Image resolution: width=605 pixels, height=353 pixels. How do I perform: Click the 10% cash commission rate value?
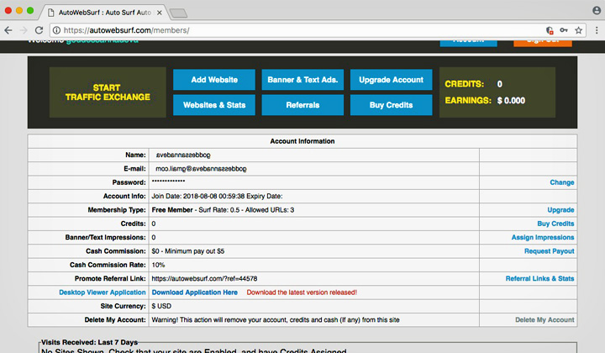coord(158,265)
